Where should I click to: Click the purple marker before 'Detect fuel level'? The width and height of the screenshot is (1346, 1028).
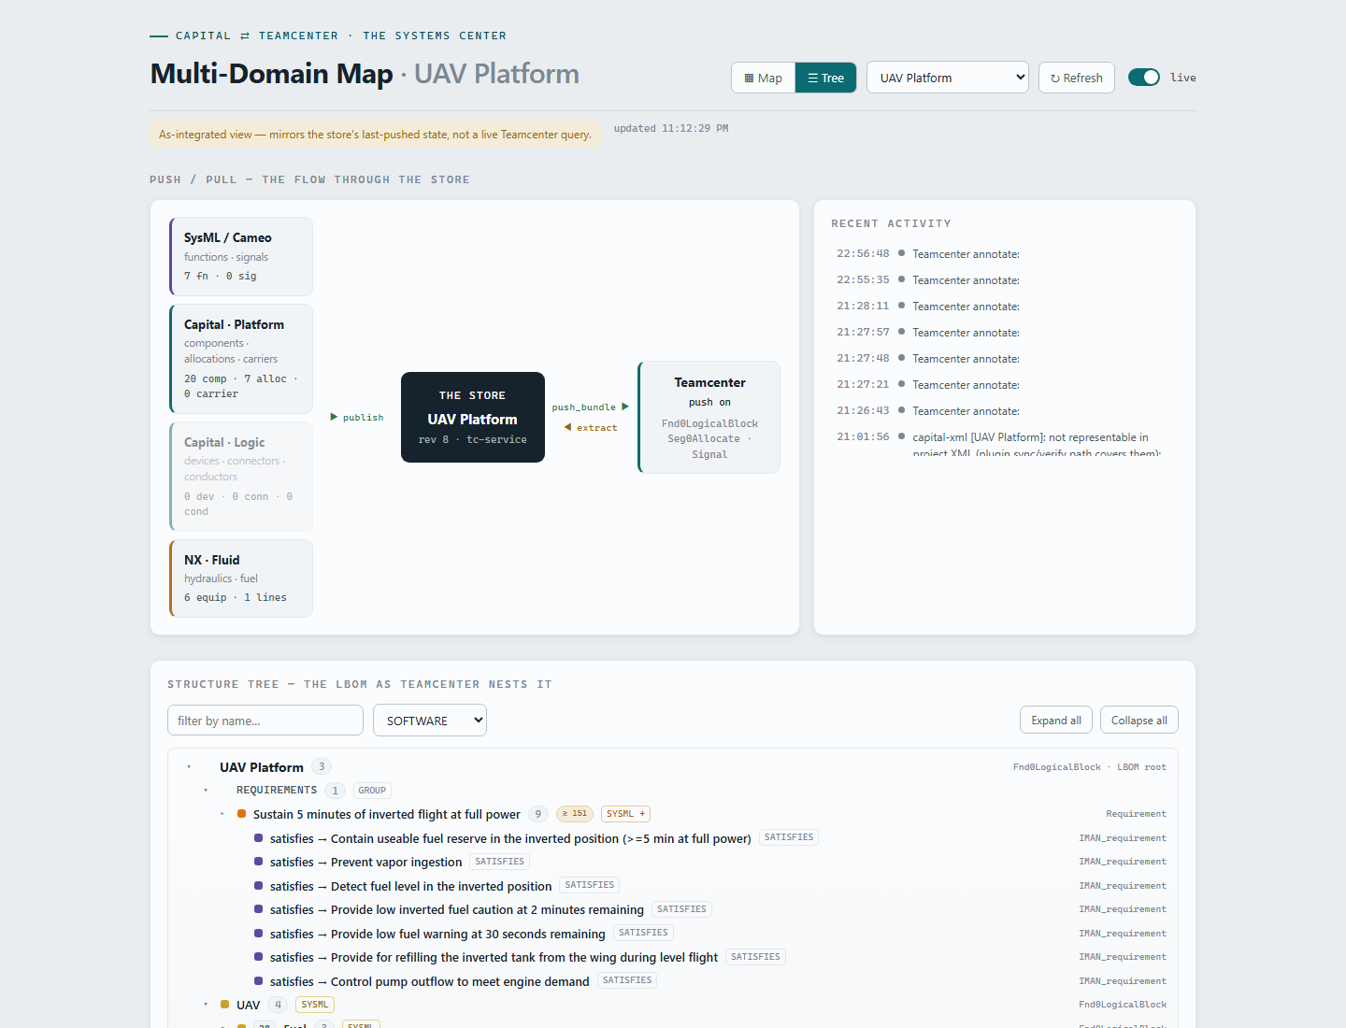[x=259, y=886]
